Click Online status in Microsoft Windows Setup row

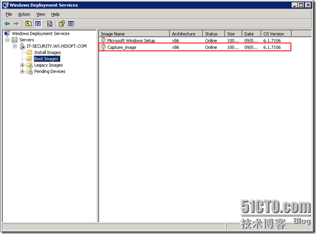[211, 40]
